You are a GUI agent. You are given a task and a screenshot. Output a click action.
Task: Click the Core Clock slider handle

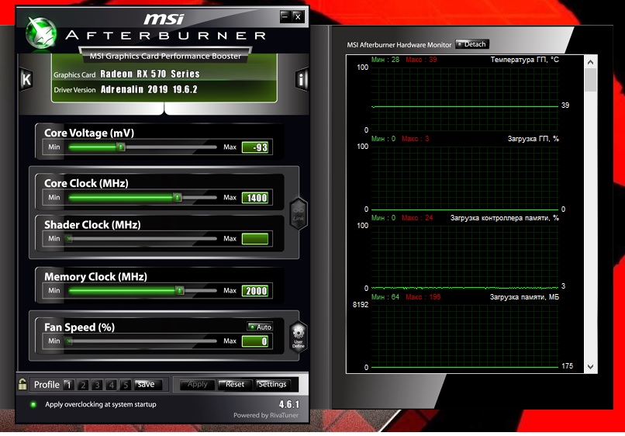point(178,198)
